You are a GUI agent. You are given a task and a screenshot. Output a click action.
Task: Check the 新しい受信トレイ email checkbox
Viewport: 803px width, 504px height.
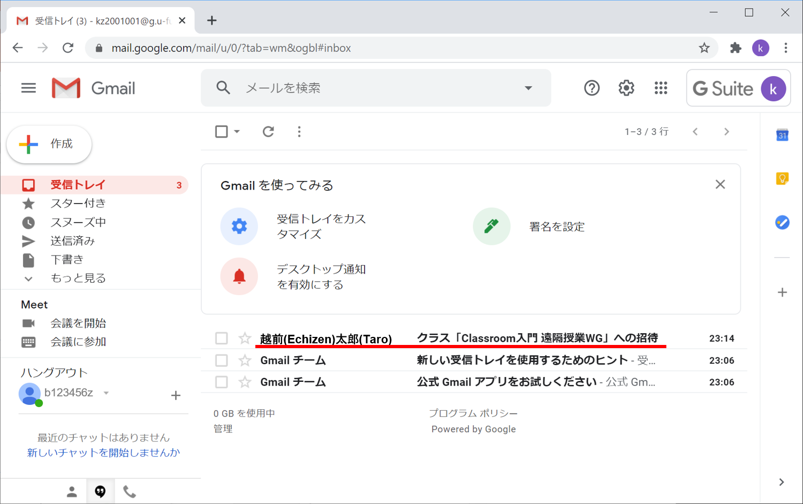click(222, 360)
